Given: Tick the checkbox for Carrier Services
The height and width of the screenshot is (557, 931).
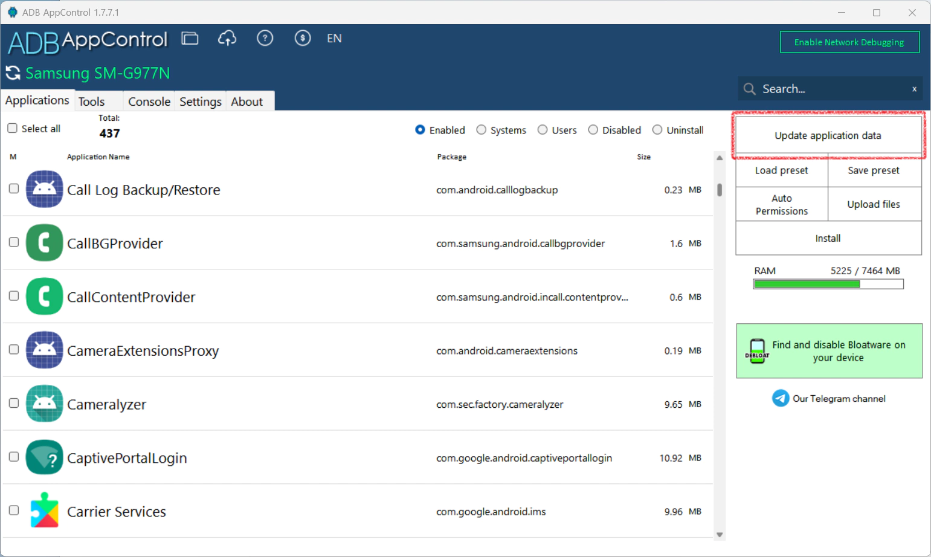Looking at the screenshot, I should 14,510.
